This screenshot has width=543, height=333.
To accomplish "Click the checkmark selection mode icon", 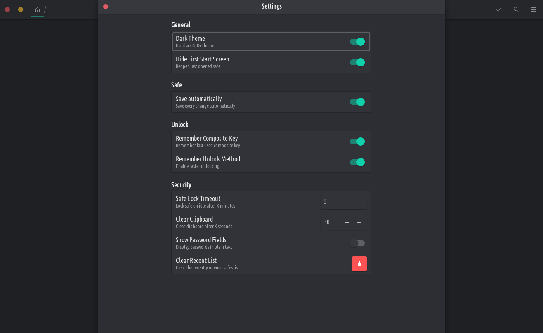I will pos(498,9).
